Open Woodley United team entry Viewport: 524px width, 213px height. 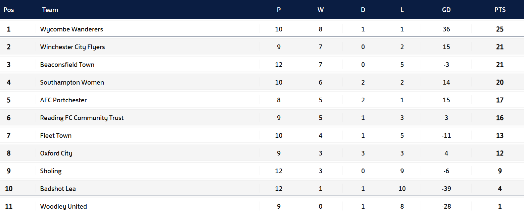click(x=63, y=206)
